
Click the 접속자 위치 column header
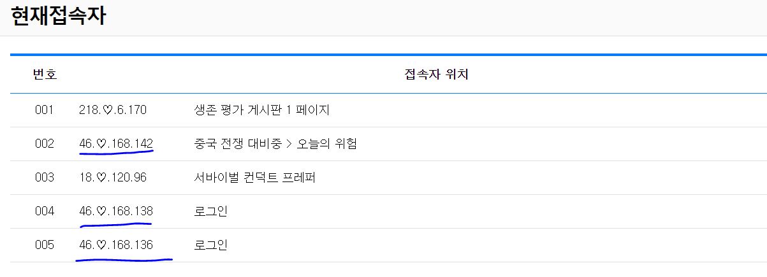point(437,75)
